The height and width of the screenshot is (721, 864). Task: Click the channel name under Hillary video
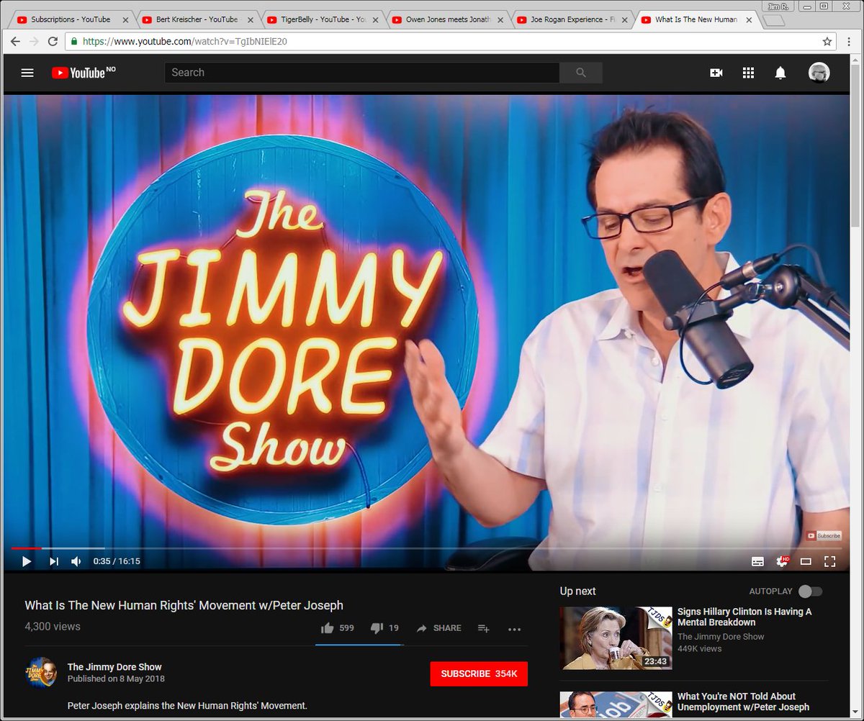(x=721, y=636)
